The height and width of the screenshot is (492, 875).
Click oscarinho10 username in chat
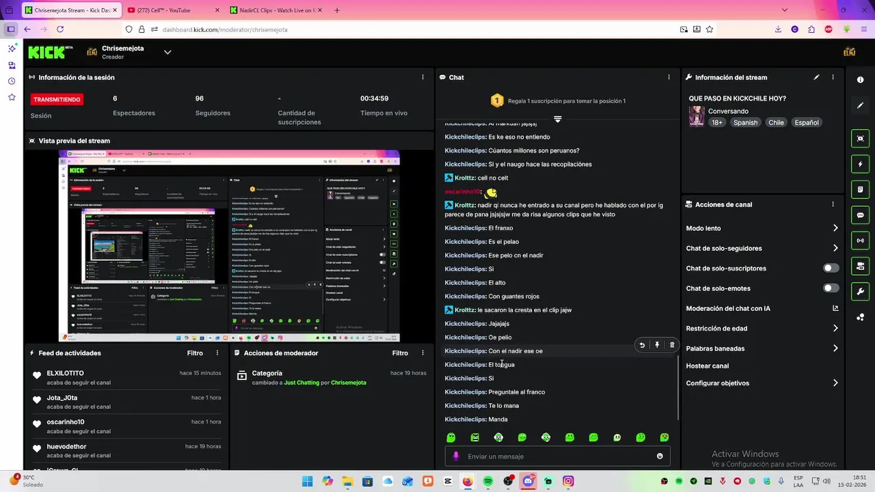click(x=462, y=192)
